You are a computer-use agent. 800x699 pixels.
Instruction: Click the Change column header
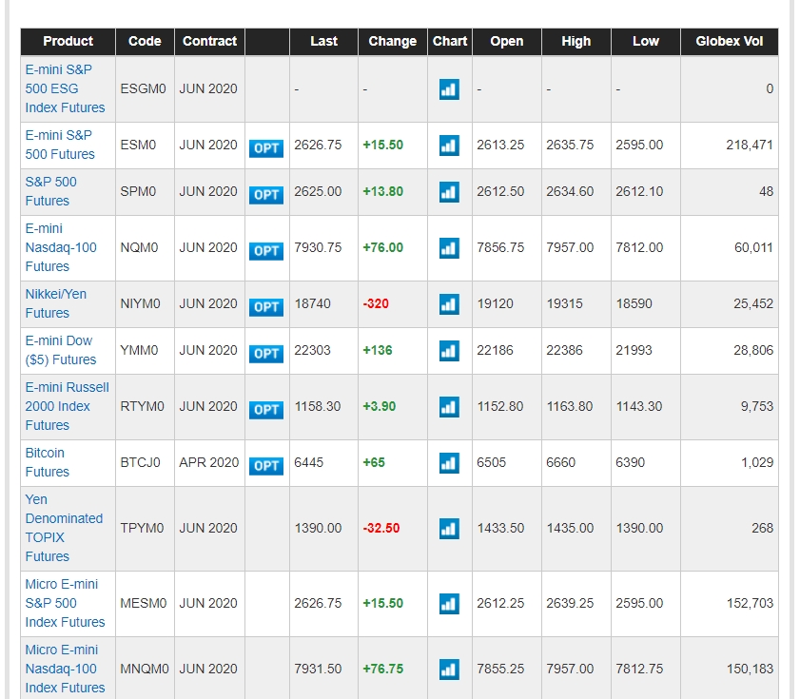[x=393, y=41]
